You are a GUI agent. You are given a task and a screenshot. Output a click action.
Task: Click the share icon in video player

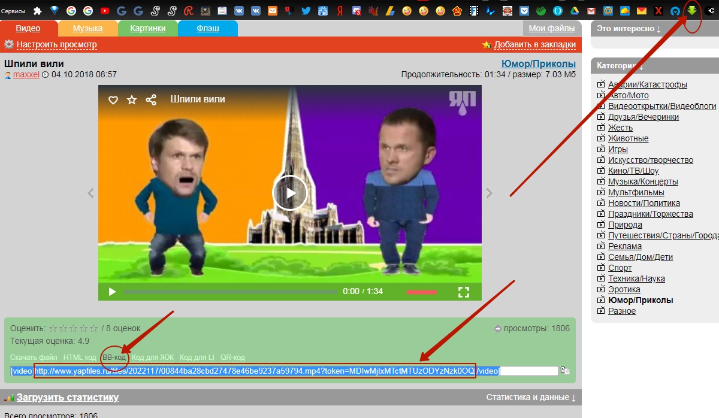[x=151, y=99]
